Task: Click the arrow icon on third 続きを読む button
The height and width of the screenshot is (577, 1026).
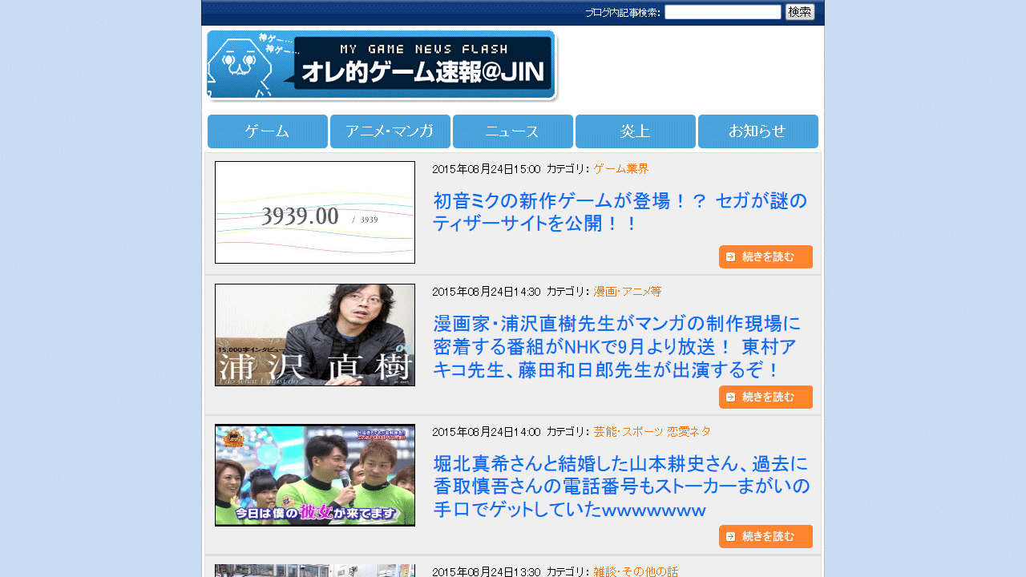Action: click(x=729, y=536)
